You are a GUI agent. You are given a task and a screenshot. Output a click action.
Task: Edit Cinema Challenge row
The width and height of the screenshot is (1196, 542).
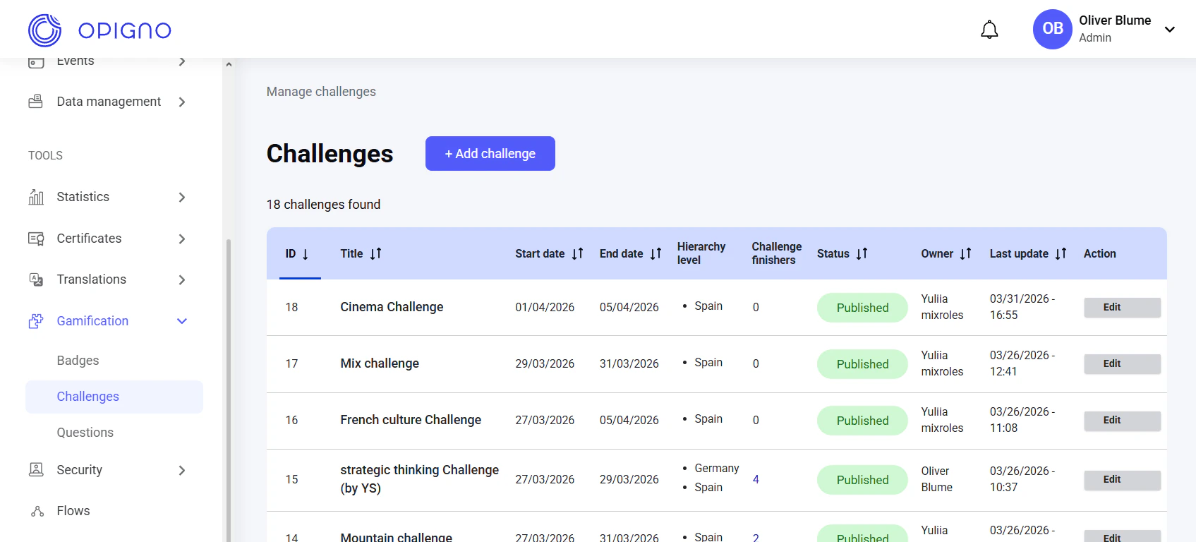point(1122,307)
